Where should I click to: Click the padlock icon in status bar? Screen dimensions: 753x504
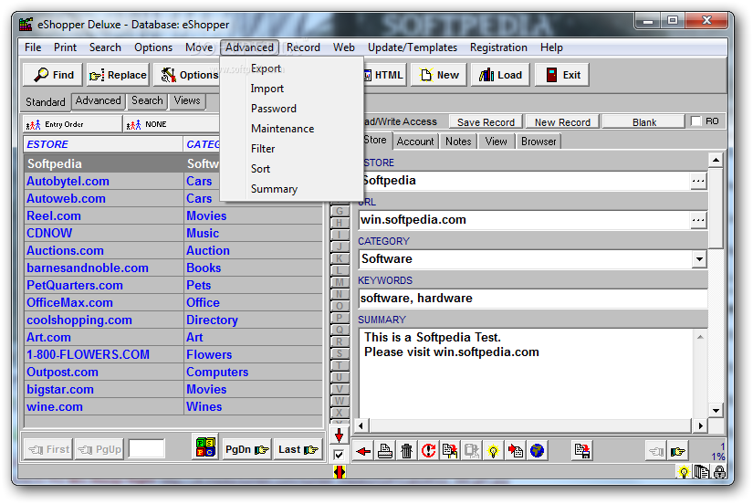(x=719, y=472)
